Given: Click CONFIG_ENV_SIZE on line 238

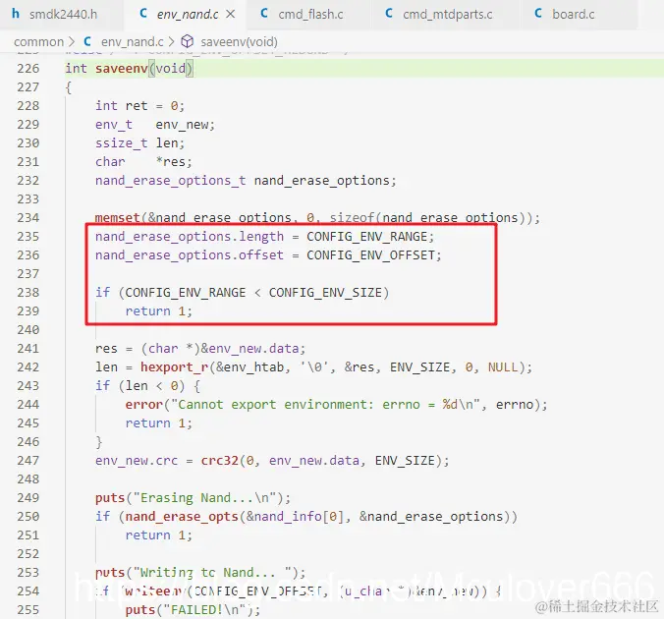Looking at the screenshot, I should (x=325, y=293).
